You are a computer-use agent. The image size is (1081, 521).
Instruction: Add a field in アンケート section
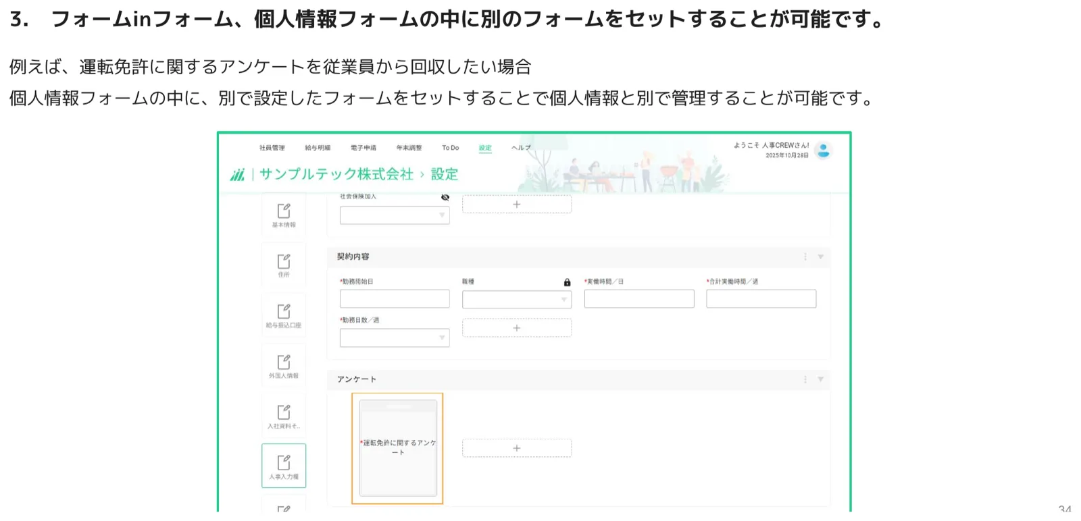517,448
